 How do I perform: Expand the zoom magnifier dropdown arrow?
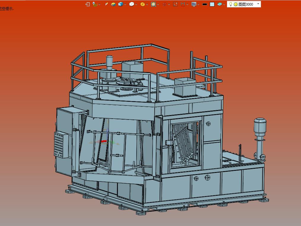pos(158,4)
